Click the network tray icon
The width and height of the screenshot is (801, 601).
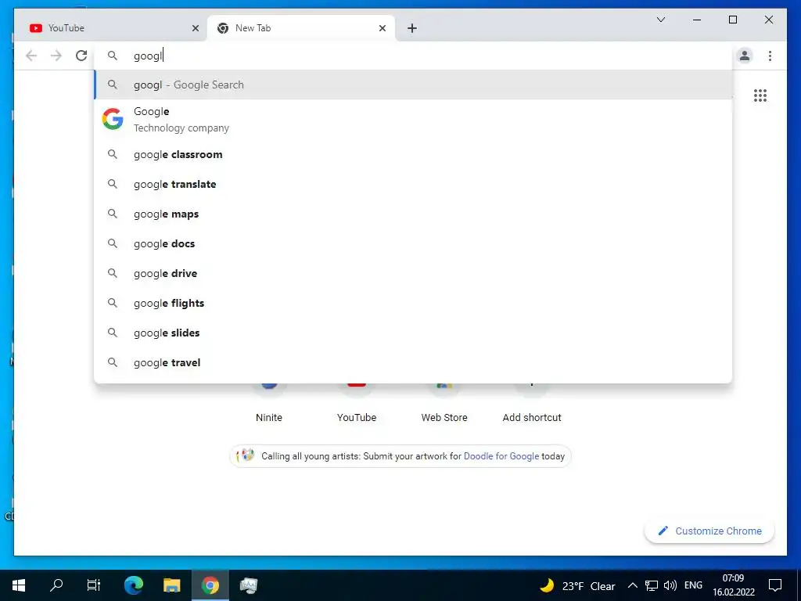[x=652, y=585]
